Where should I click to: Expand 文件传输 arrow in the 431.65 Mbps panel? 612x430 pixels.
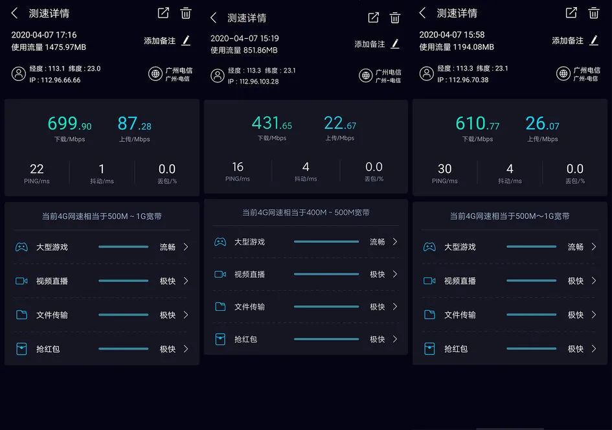[395, 306]
